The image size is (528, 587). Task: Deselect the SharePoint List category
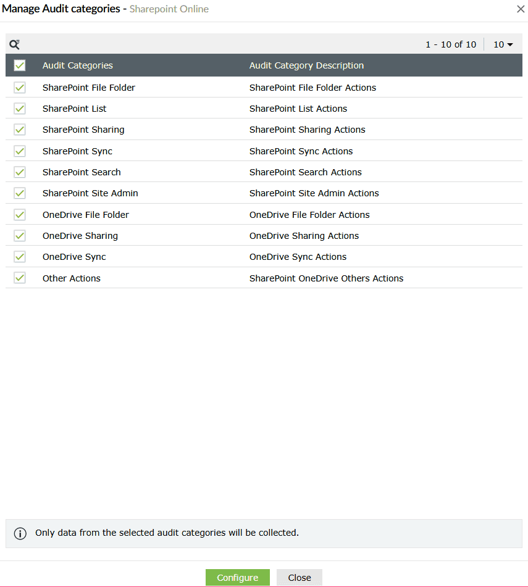point(19,108)
